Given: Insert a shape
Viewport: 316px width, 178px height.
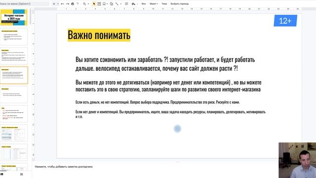Looking at the screenshot, I should (x=112, y=4).
